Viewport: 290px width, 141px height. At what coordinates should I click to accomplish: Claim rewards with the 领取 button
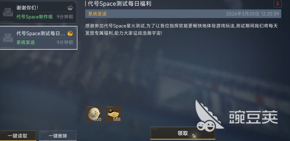tap(182, 133)
